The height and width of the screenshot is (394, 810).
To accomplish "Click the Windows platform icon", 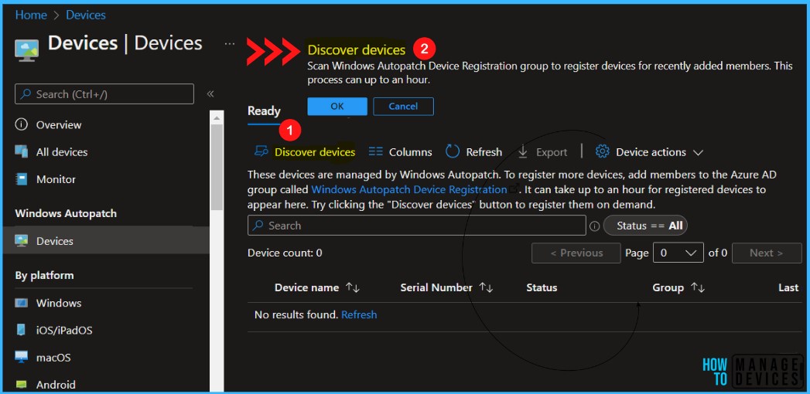I will click(21, 303).
